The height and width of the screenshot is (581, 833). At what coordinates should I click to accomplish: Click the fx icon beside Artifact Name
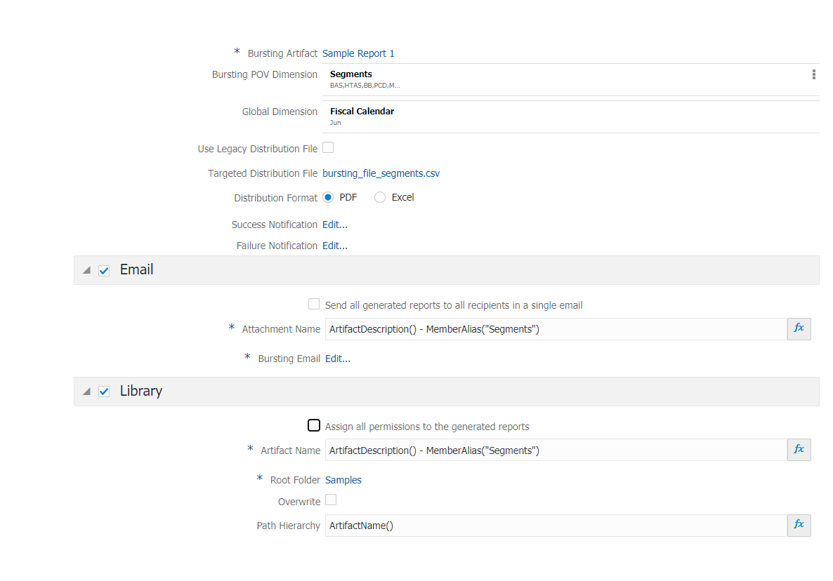pyautogui.click(x=799, y=450)
